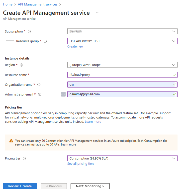
Task: Click info icon beside Resource group
Action: [45, 41]
